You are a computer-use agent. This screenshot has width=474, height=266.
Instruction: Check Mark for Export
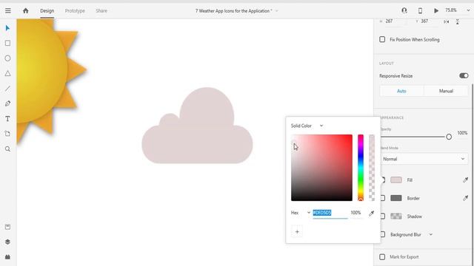coord(382,256)
